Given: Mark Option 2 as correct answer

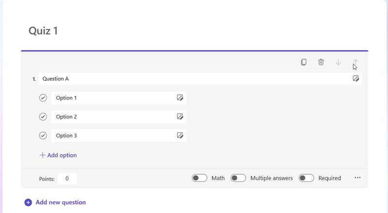Looking at the screenshot, I should tap(43, 117).
